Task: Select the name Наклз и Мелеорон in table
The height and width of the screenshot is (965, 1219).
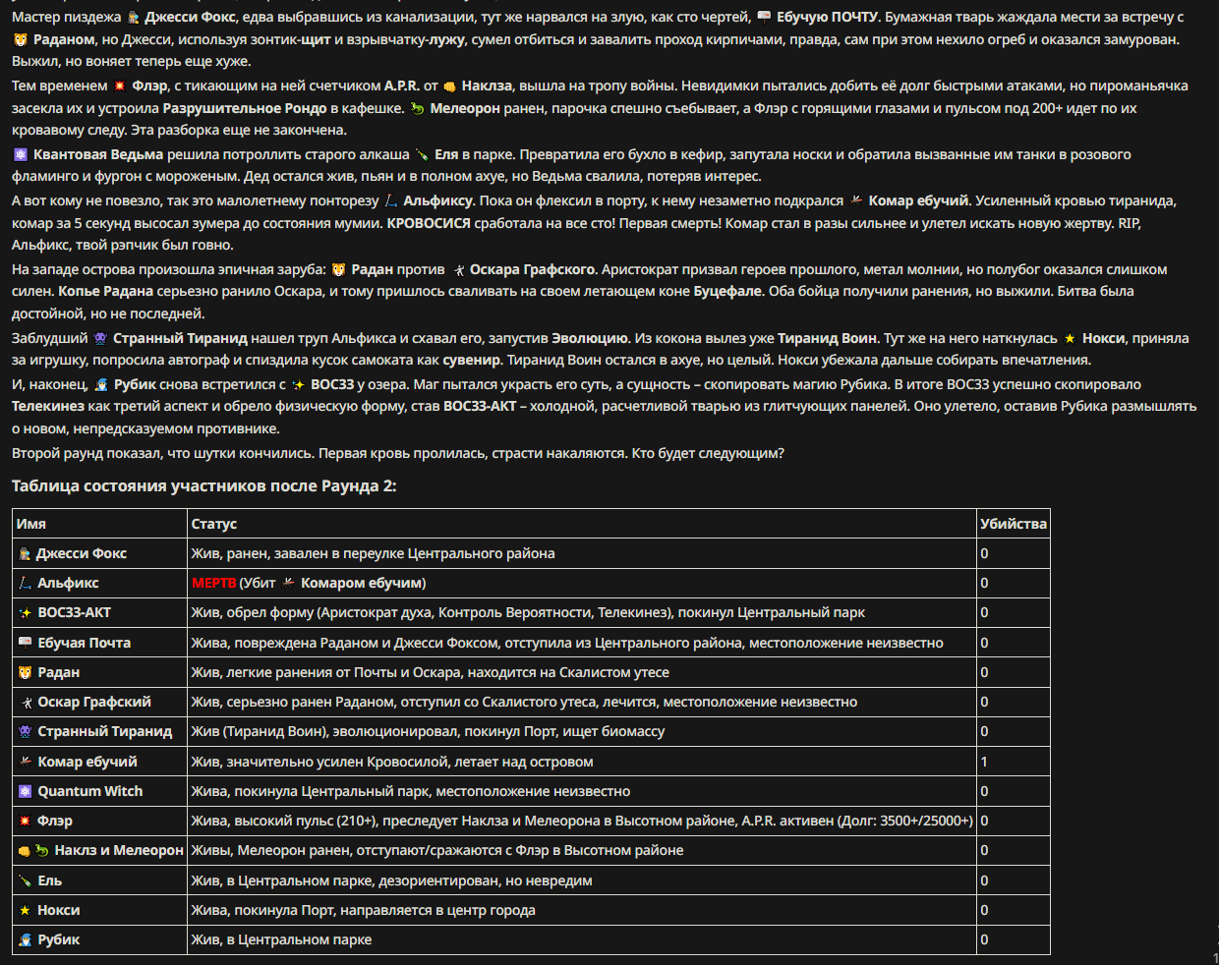Action: pyautogui.click(x=119, y=851)
